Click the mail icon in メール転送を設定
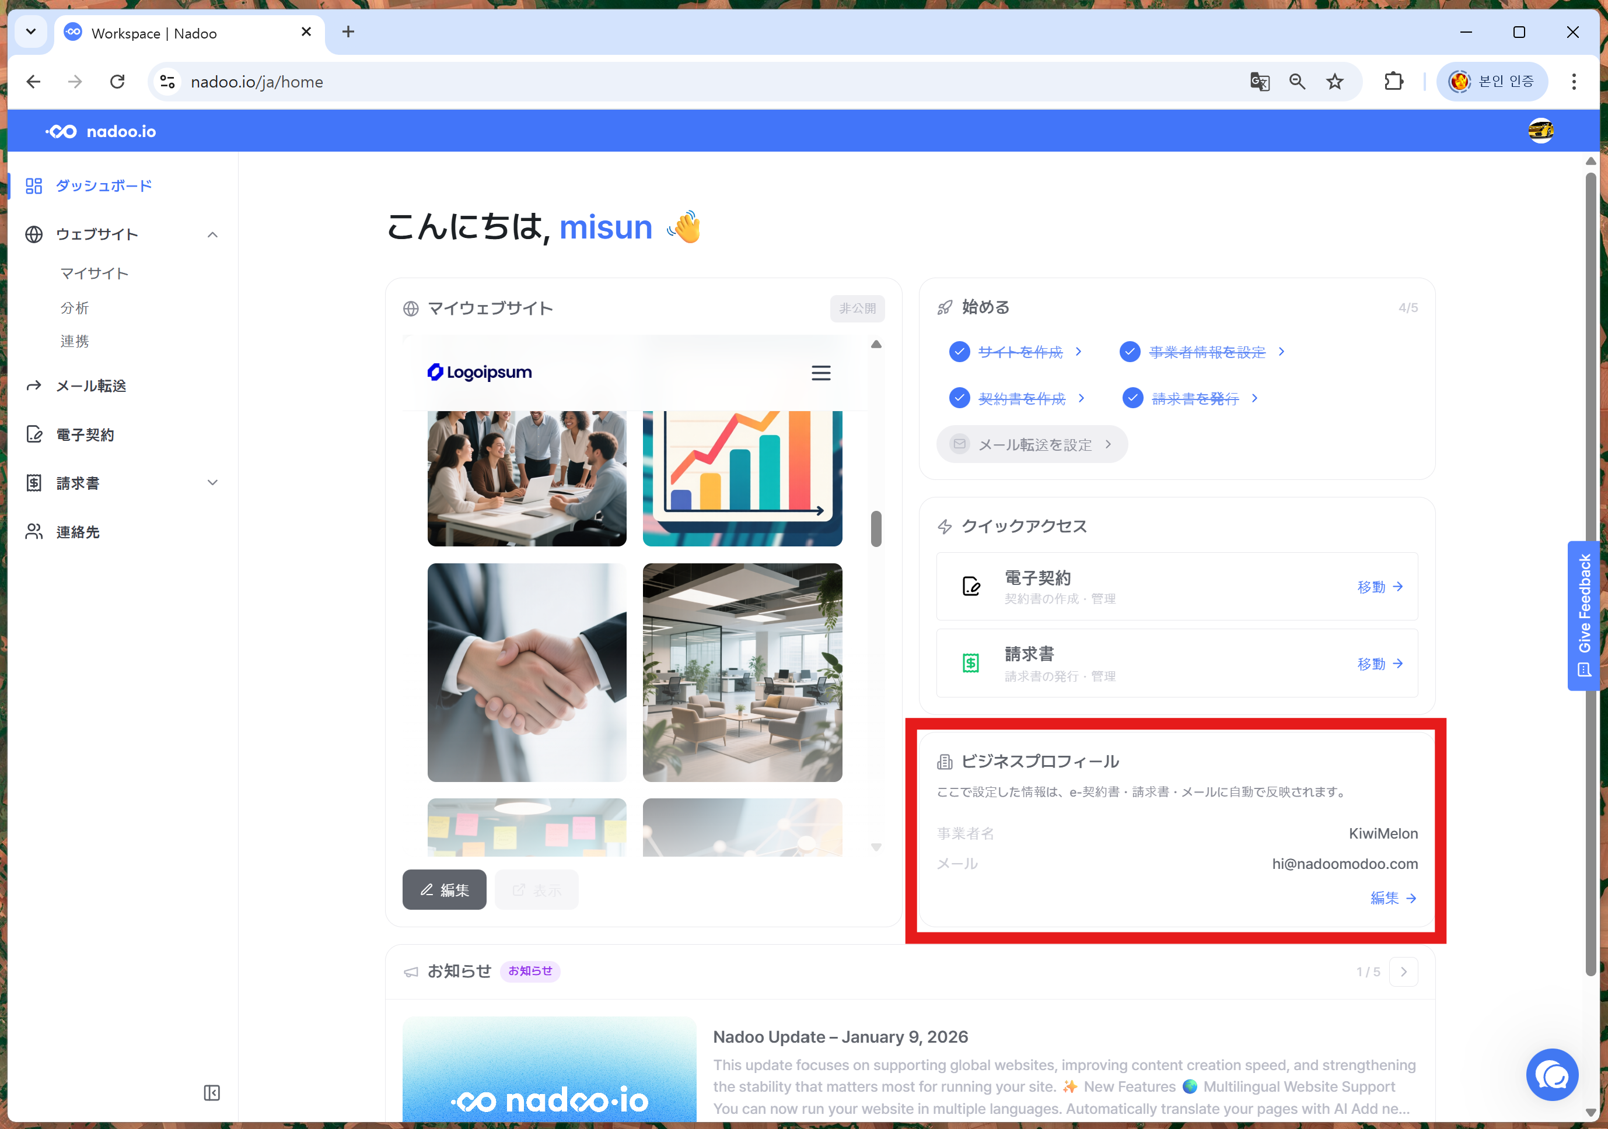Image resolution: width=1608 pixels, height=1129 pixels. [959, 444]
